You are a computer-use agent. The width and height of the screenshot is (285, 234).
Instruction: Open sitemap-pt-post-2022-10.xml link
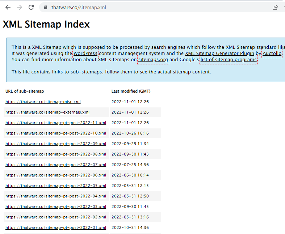tap(56, 133)
